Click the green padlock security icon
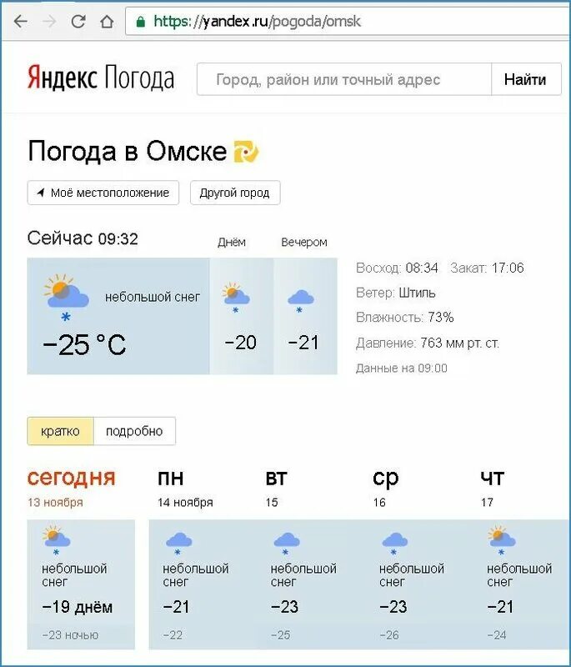The width and height of the screenshot is (571, 667). [141, 22]
